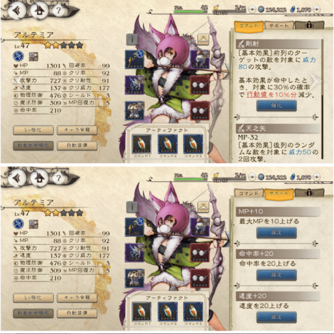Screen dimensions: 334x334
Task: Click 設定 under 命中率+20 support skill
Action: (x=277, y=275)
